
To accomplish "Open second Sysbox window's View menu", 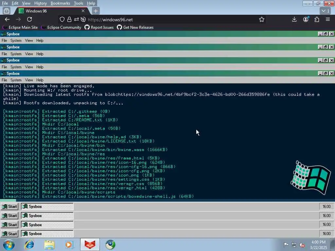I will pyautogui.click(x=29, y=54).
